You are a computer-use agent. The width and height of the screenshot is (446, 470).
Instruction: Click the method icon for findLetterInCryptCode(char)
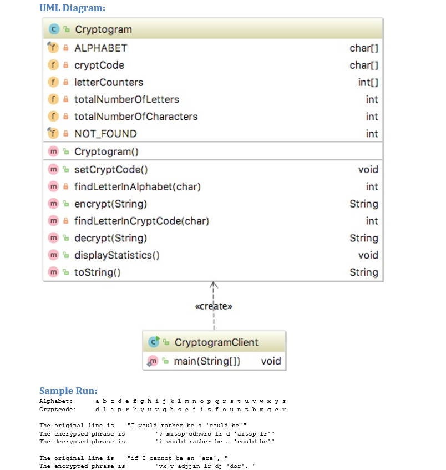pos(53,221)
